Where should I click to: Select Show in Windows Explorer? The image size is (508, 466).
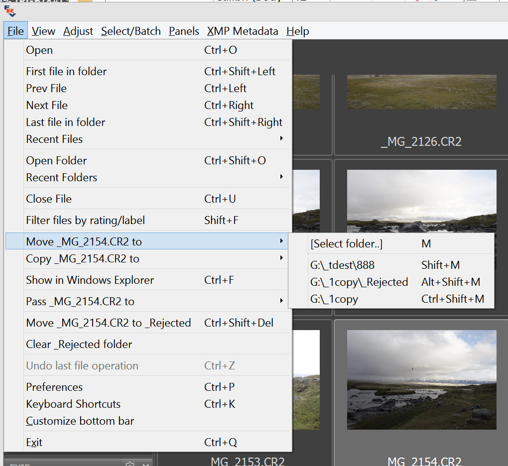click(90, 280)
